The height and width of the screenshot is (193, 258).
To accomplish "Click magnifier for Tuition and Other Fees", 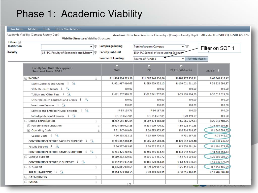I will 69,94.
